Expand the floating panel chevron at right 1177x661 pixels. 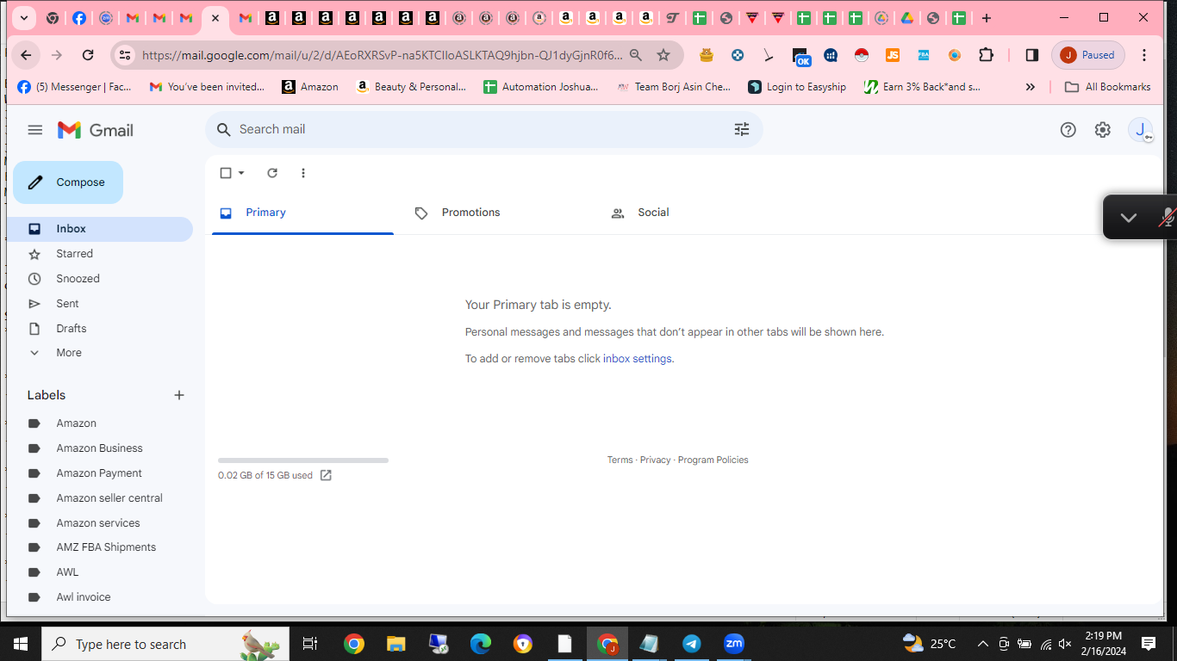point(1129,218)
